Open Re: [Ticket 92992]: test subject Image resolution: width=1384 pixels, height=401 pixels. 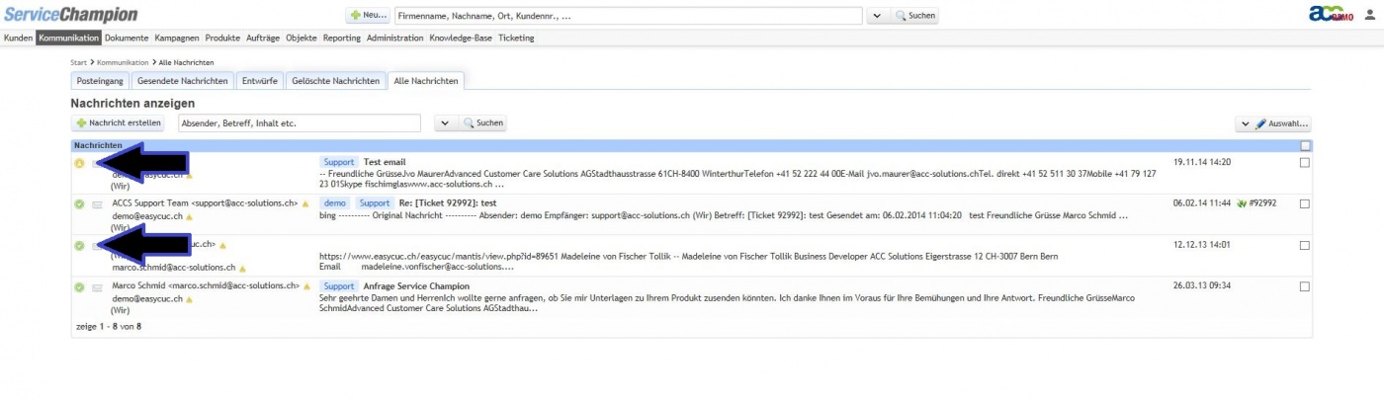[x=448, y=203]
